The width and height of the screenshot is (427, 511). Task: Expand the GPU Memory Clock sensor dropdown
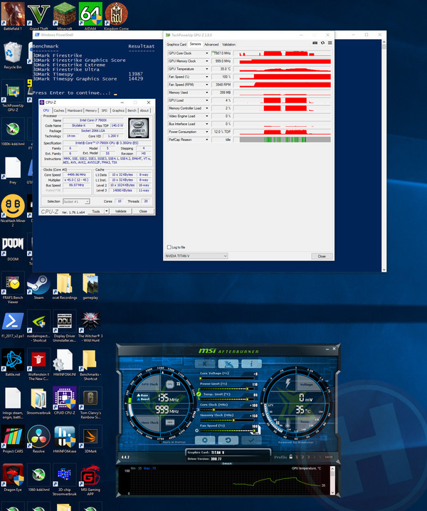(x=206, y=61)
